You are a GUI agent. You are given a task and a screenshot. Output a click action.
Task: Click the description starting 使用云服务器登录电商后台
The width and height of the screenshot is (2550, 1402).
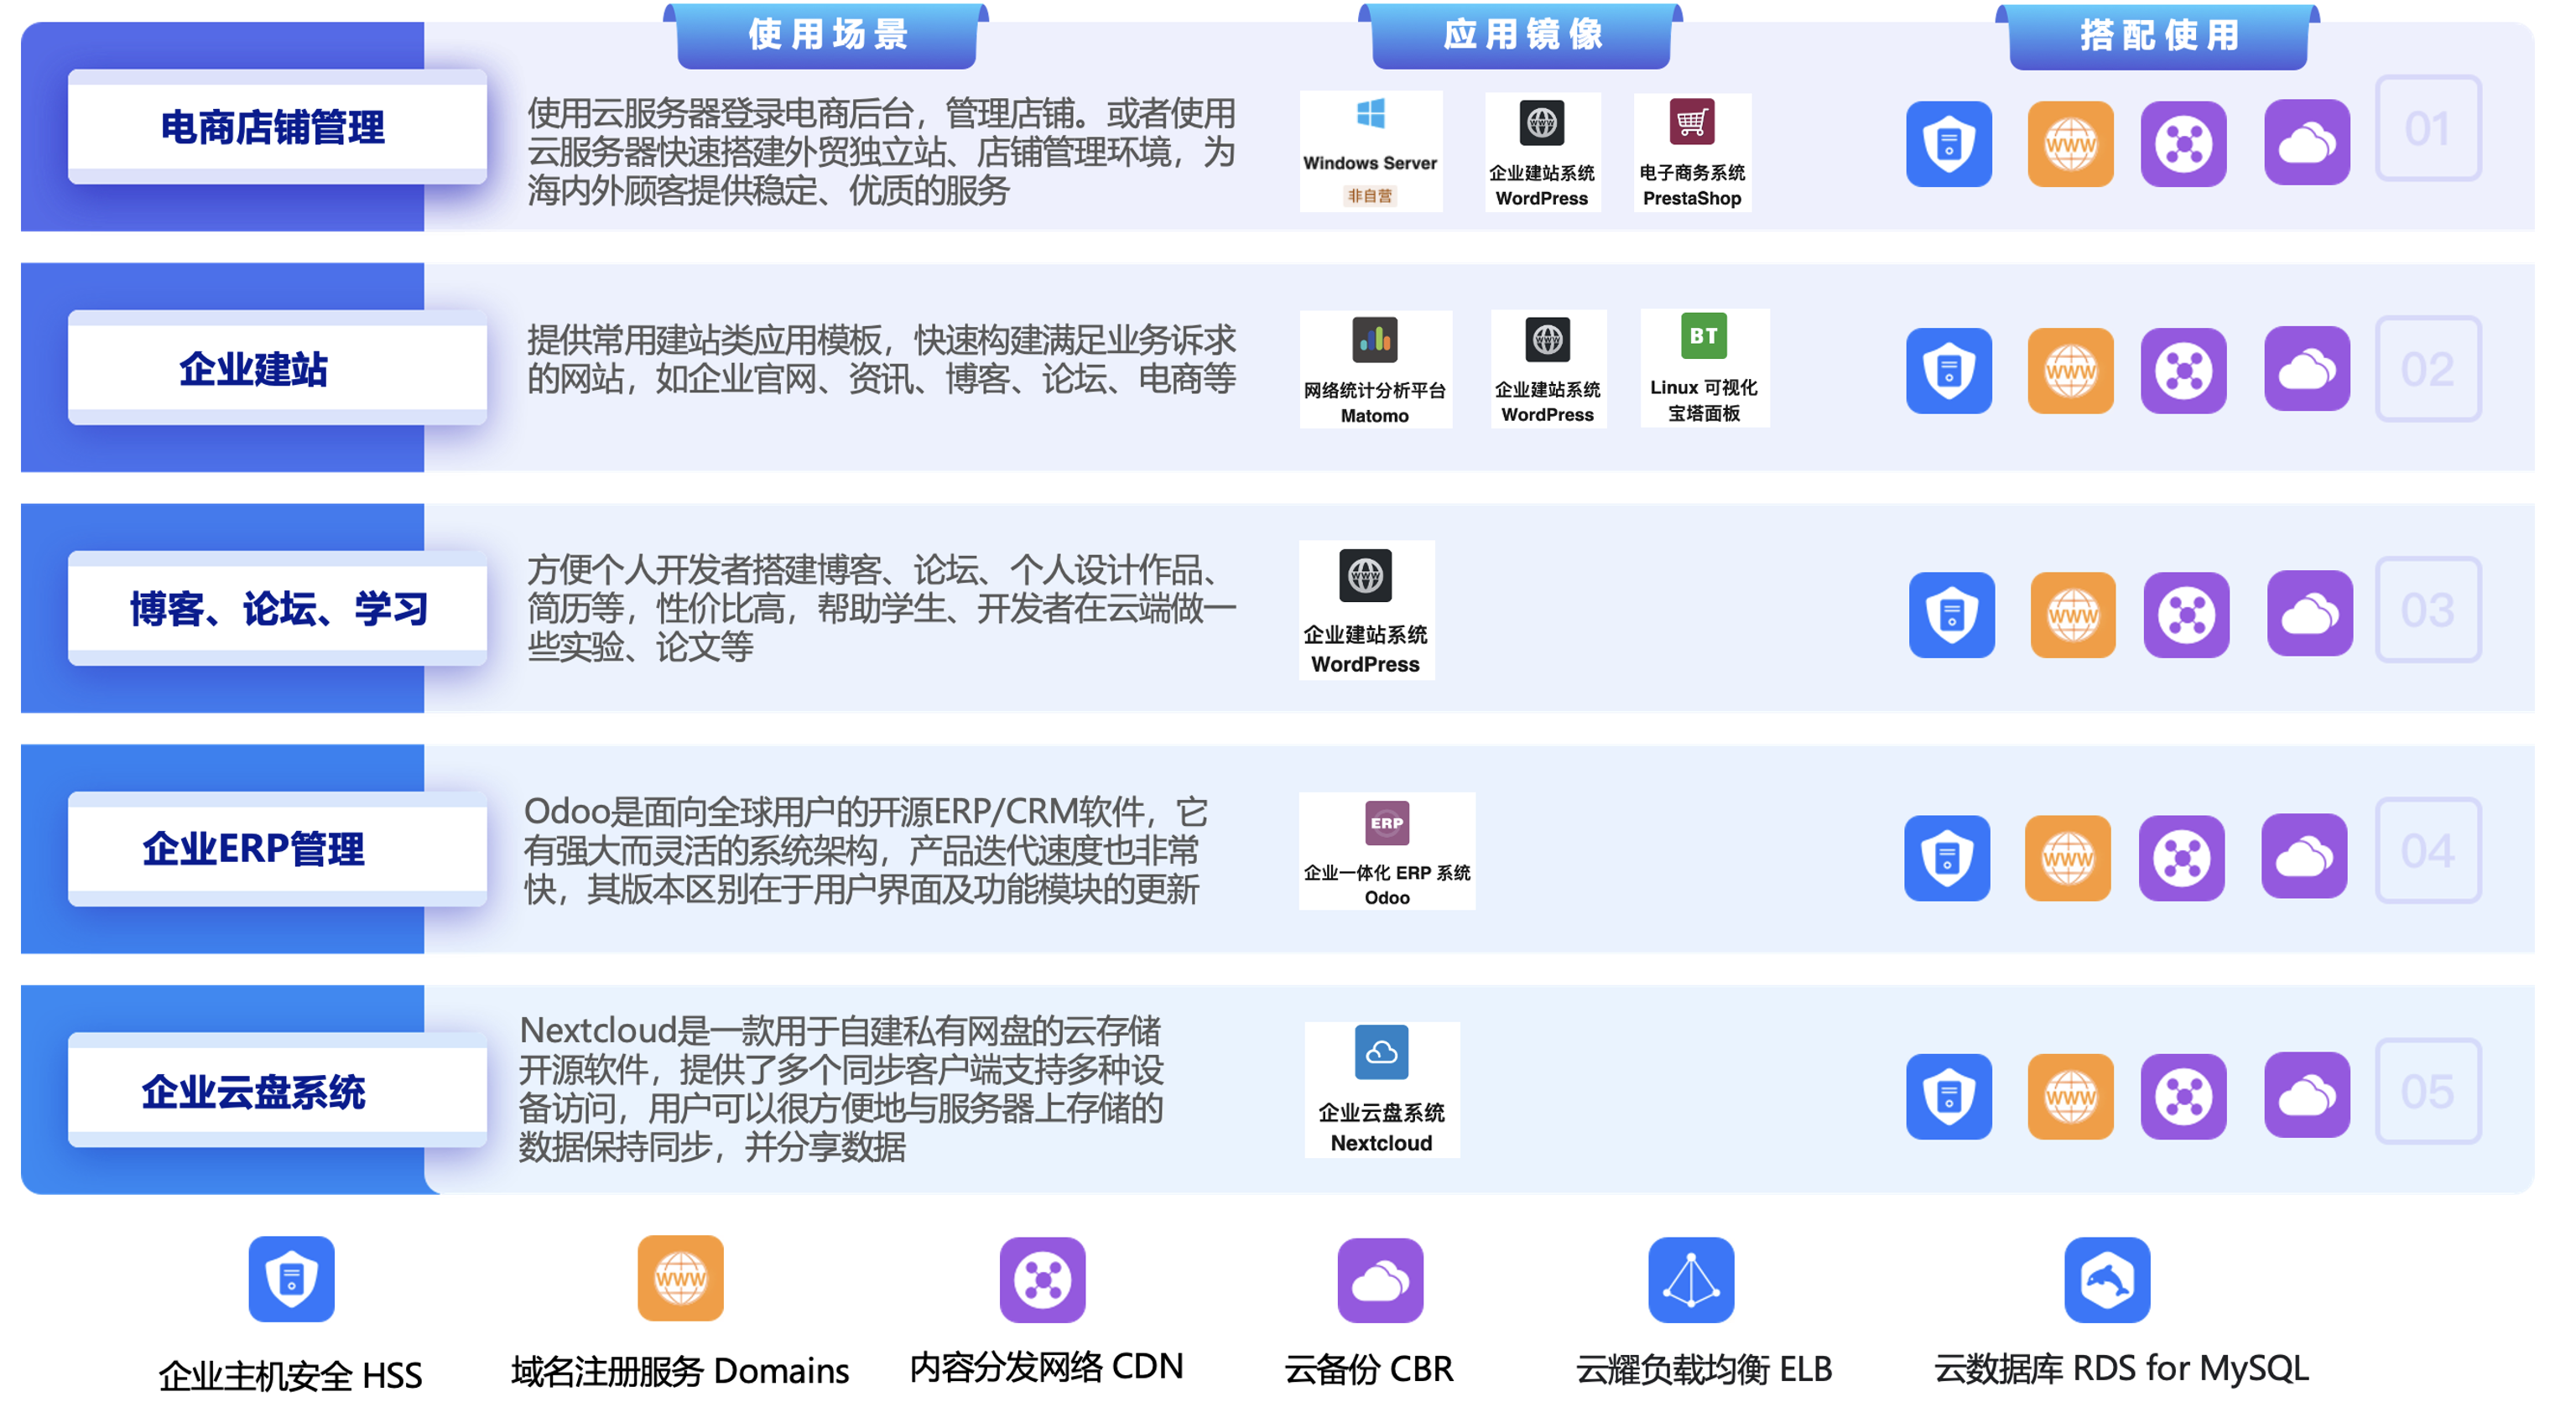881,152
